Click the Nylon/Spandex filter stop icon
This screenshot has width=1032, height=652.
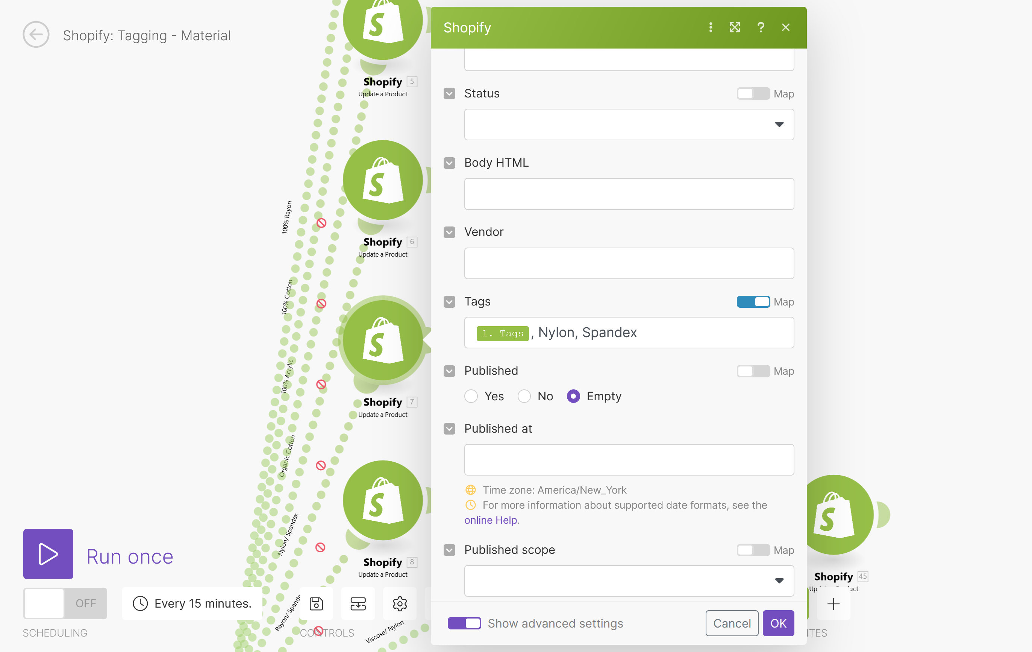[320, 547]
